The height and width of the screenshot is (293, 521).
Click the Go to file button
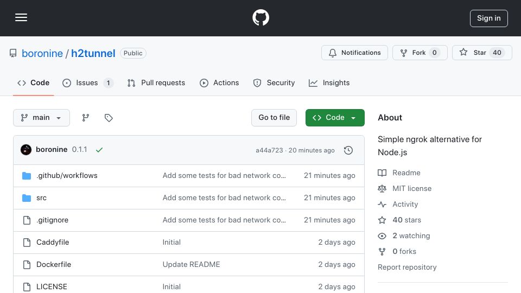point(274,118)
